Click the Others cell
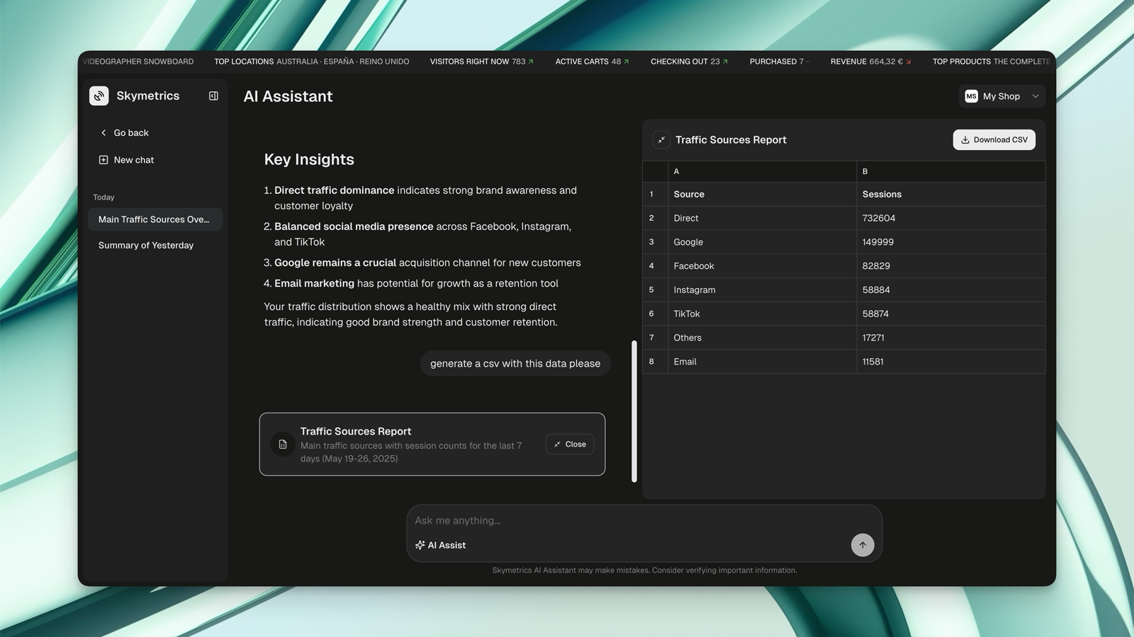Image resolution: width=1134 pixels, height=637 pixels. (x=762, y=338)
